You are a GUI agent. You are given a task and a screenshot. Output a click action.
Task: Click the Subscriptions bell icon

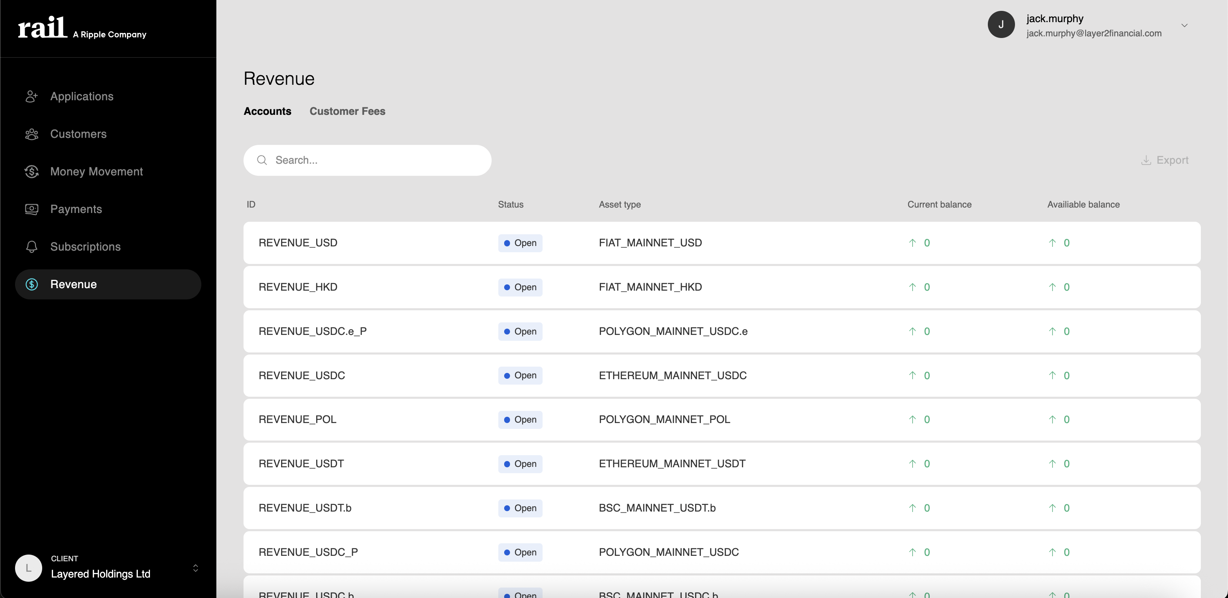pos(31,247)
